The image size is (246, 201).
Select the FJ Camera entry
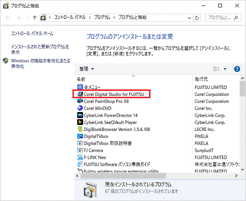coord(93,150)
